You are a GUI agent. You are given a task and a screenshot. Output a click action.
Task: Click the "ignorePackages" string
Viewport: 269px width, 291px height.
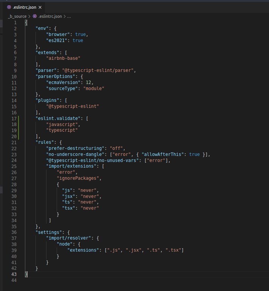point(78,178)
